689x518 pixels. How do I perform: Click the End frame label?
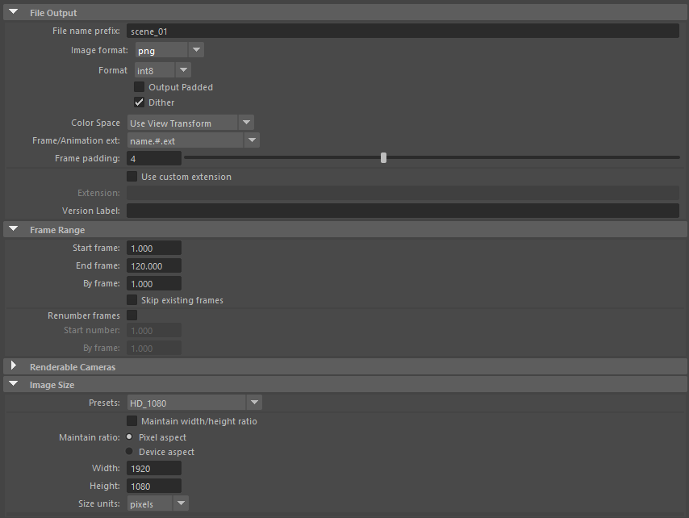click(x=98, y=265)
